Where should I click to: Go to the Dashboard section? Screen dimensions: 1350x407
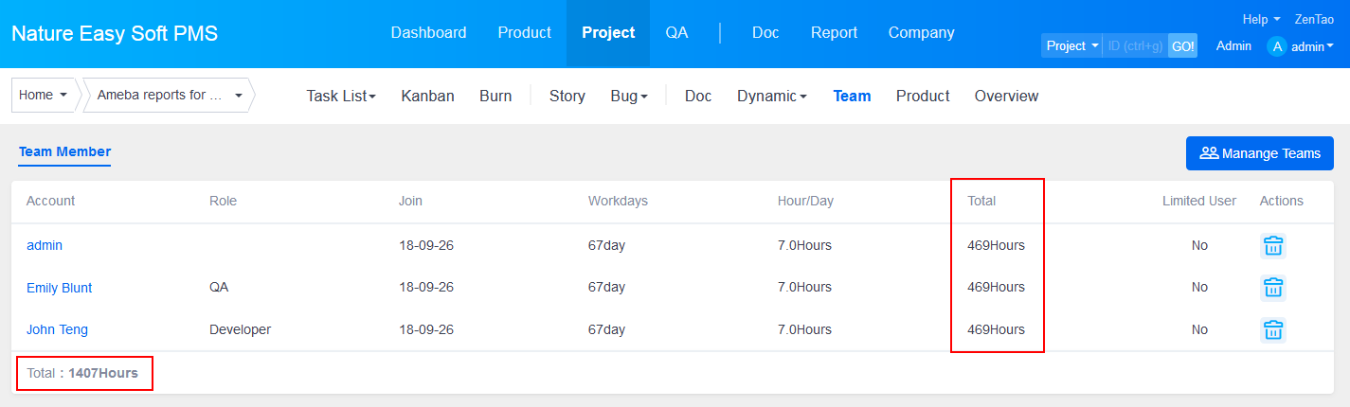(428, 33)
